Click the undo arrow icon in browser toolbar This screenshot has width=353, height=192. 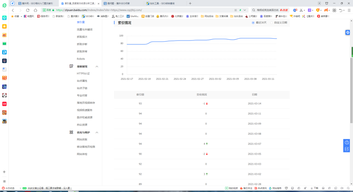(x=341, y=10)
